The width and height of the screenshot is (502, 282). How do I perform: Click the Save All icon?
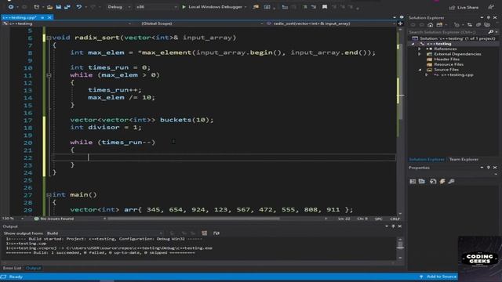pos(67,7)
